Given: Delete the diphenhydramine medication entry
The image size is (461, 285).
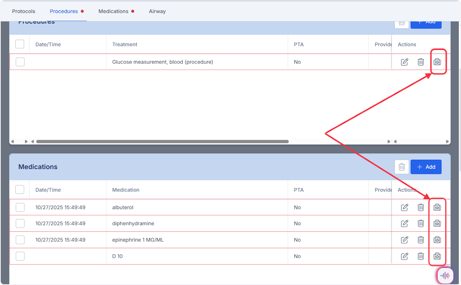Looking at the screenshot, I should coord(421,223).
